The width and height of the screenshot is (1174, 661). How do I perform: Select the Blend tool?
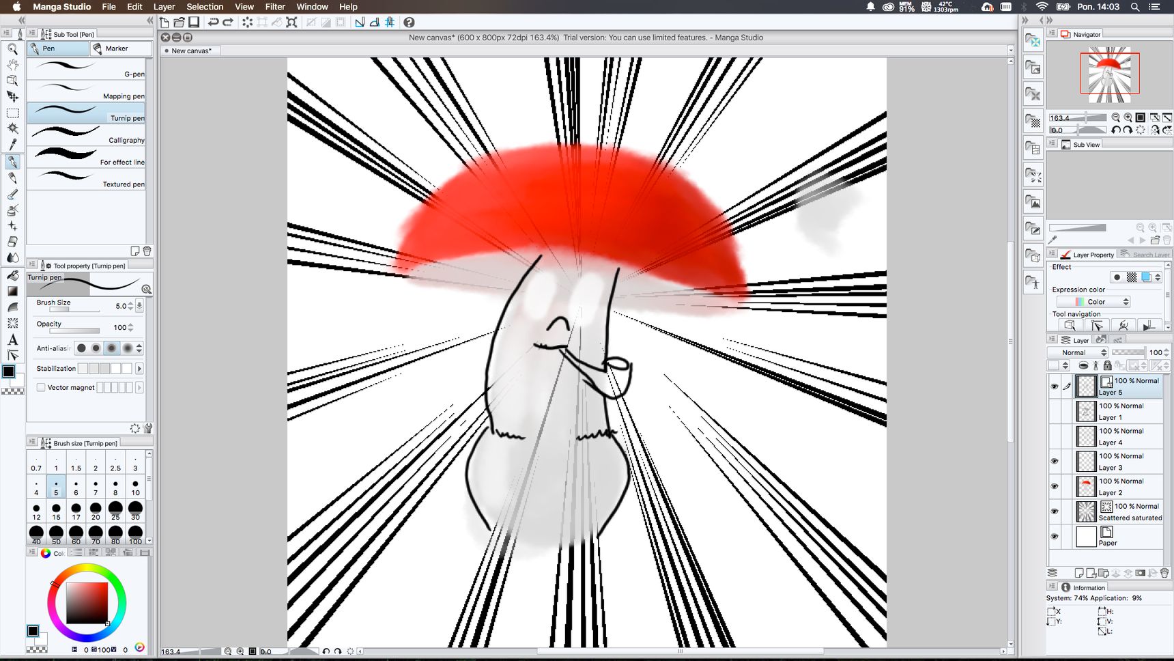coord(12,257)
